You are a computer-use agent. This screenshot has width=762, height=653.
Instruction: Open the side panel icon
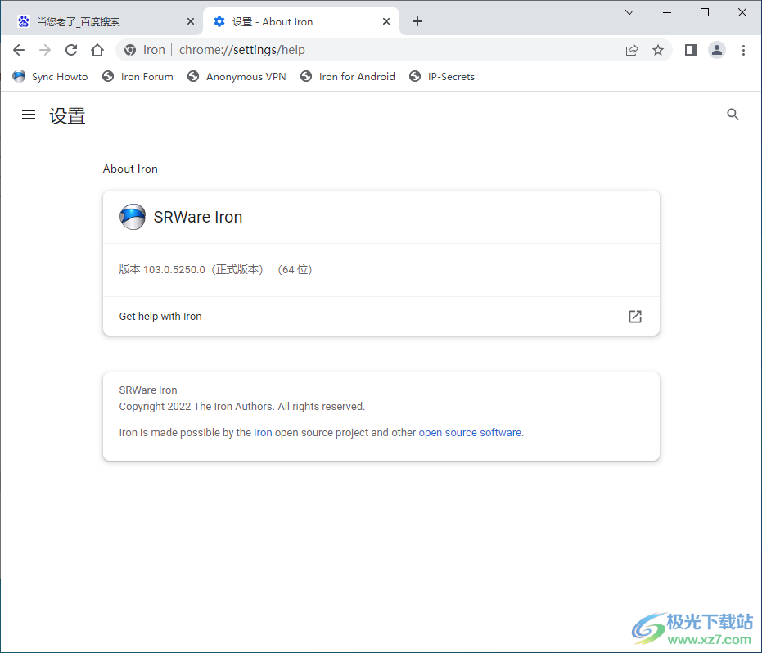pyautogui.click(x=690, y=50)
